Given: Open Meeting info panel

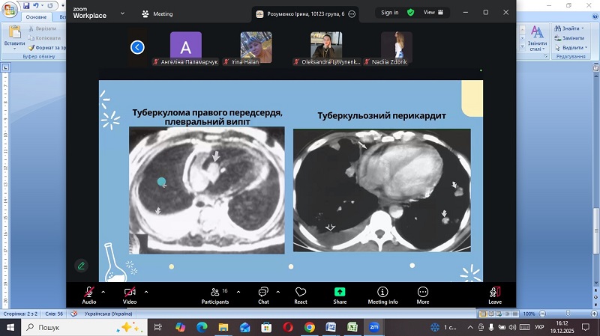Looking at the screenshot, I should (x=382, y=295).
